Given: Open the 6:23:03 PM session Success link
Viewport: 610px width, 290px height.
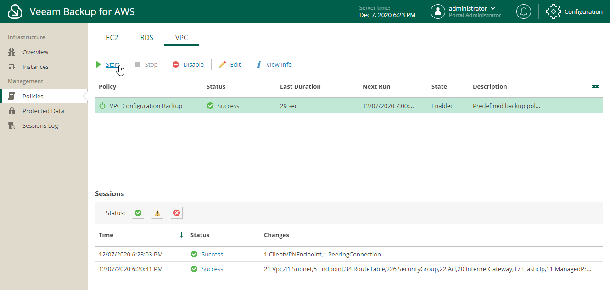Looking at the screenshot, I should tap(212, 255).
